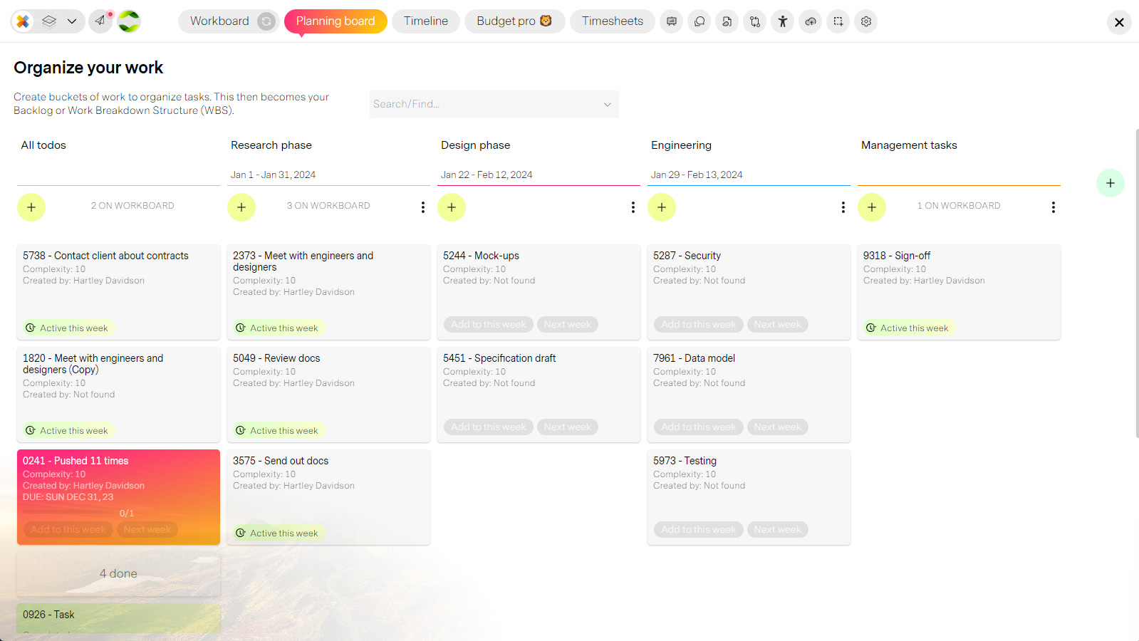Switch to the Timesheets tab
1139x641 pixels.
(613, 21)
